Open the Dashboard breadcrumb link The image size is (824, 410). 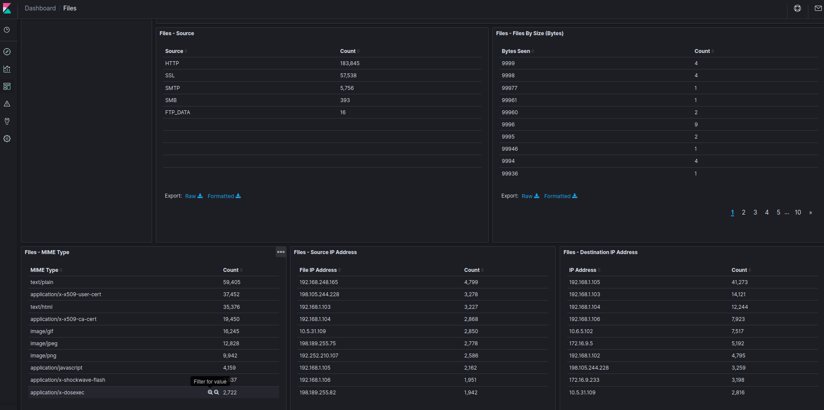40,8
